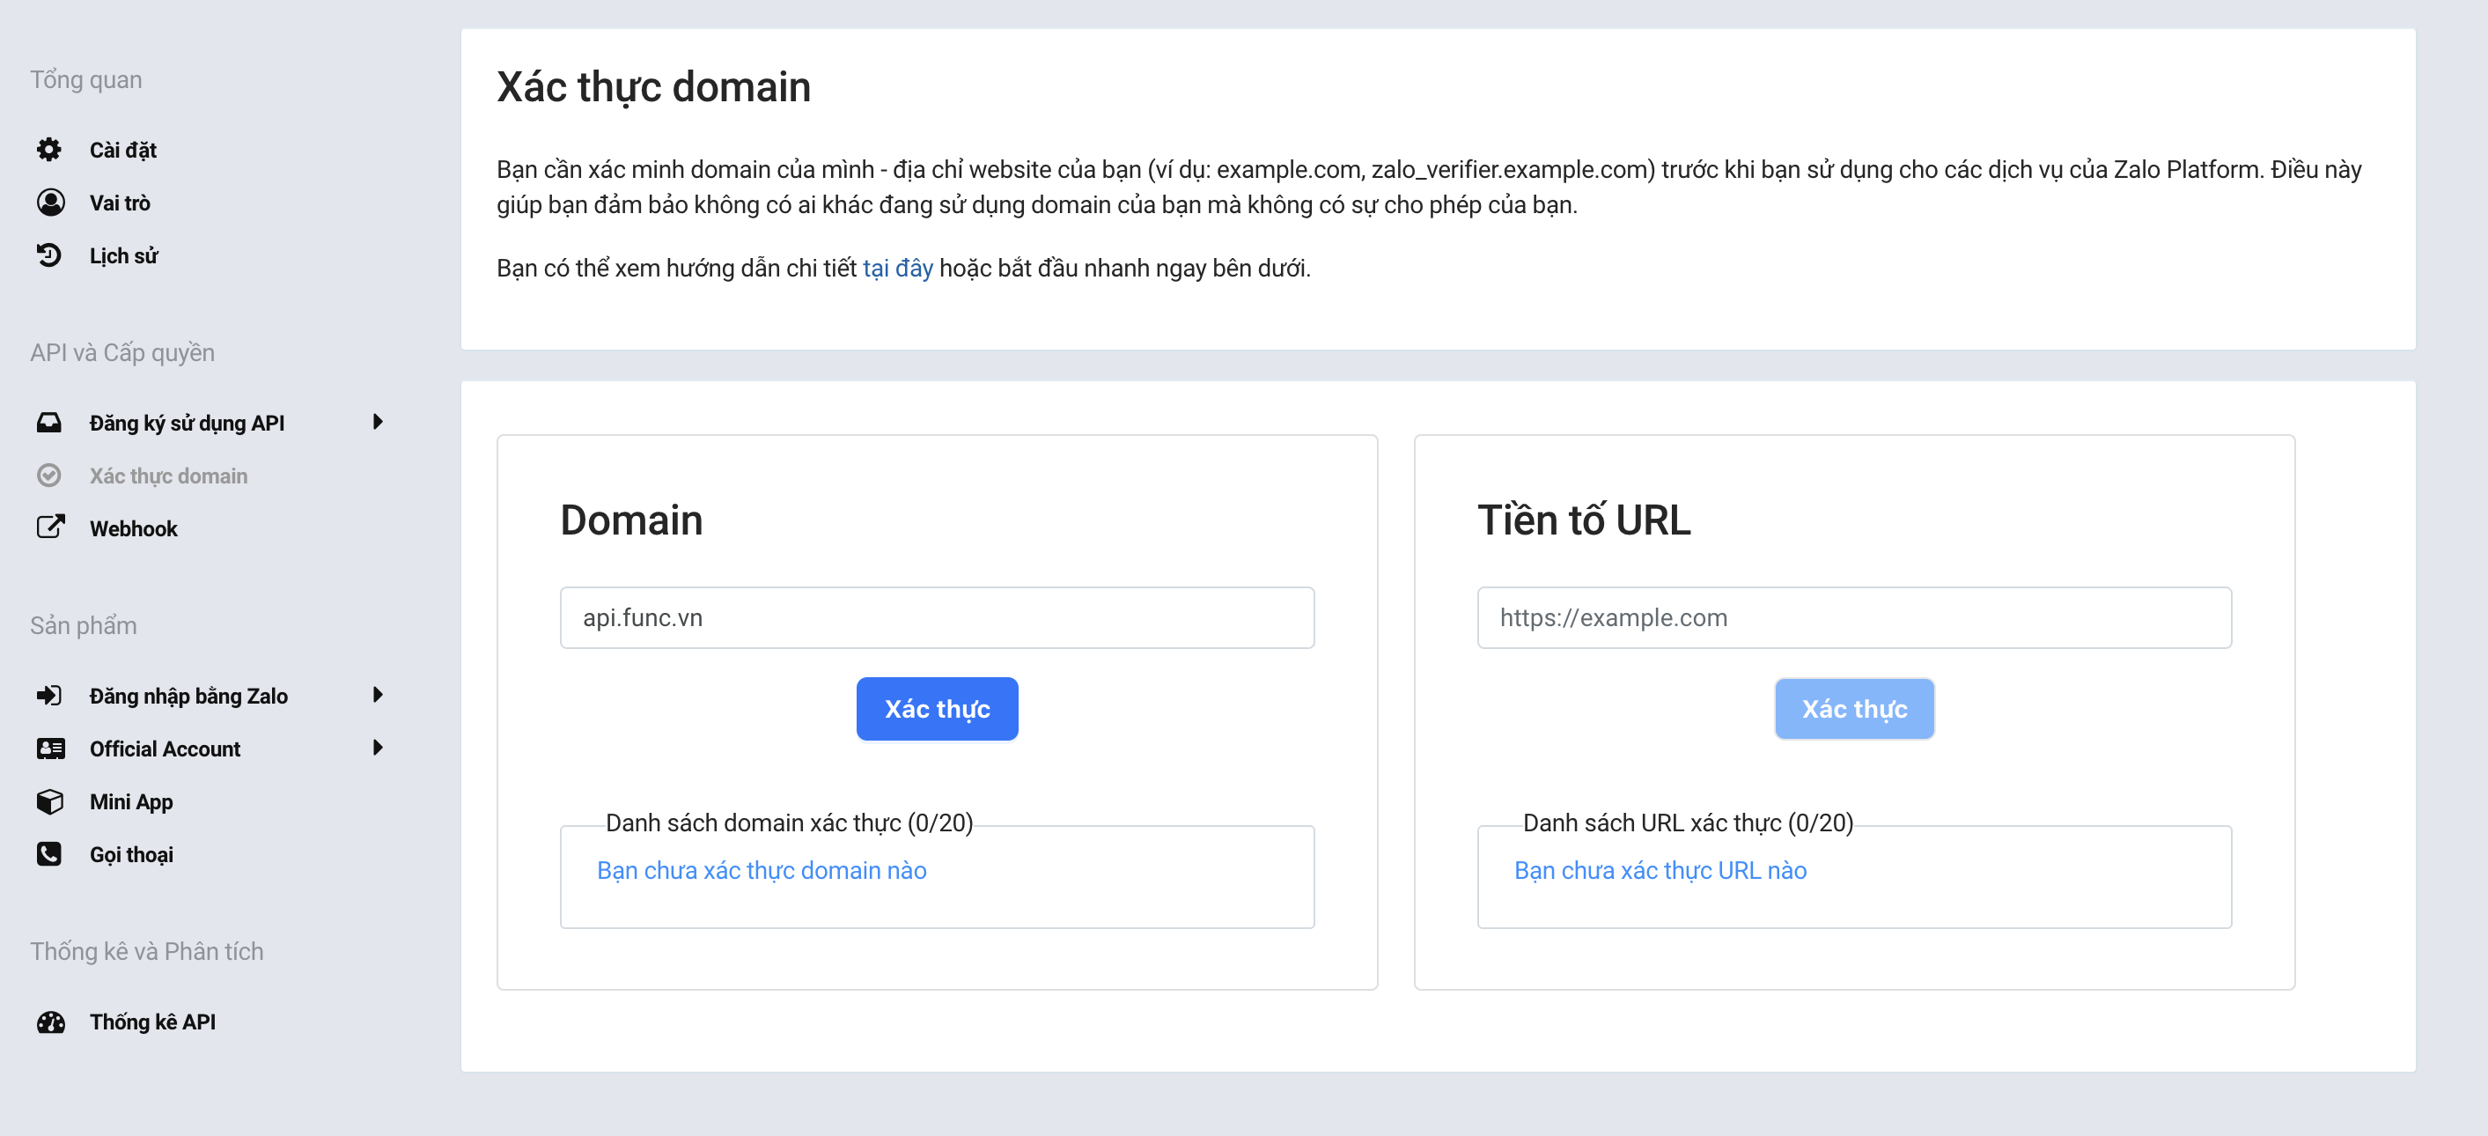Click the Official Account card icon
The image size is (2488, 1136).
(x=50, y=749)
